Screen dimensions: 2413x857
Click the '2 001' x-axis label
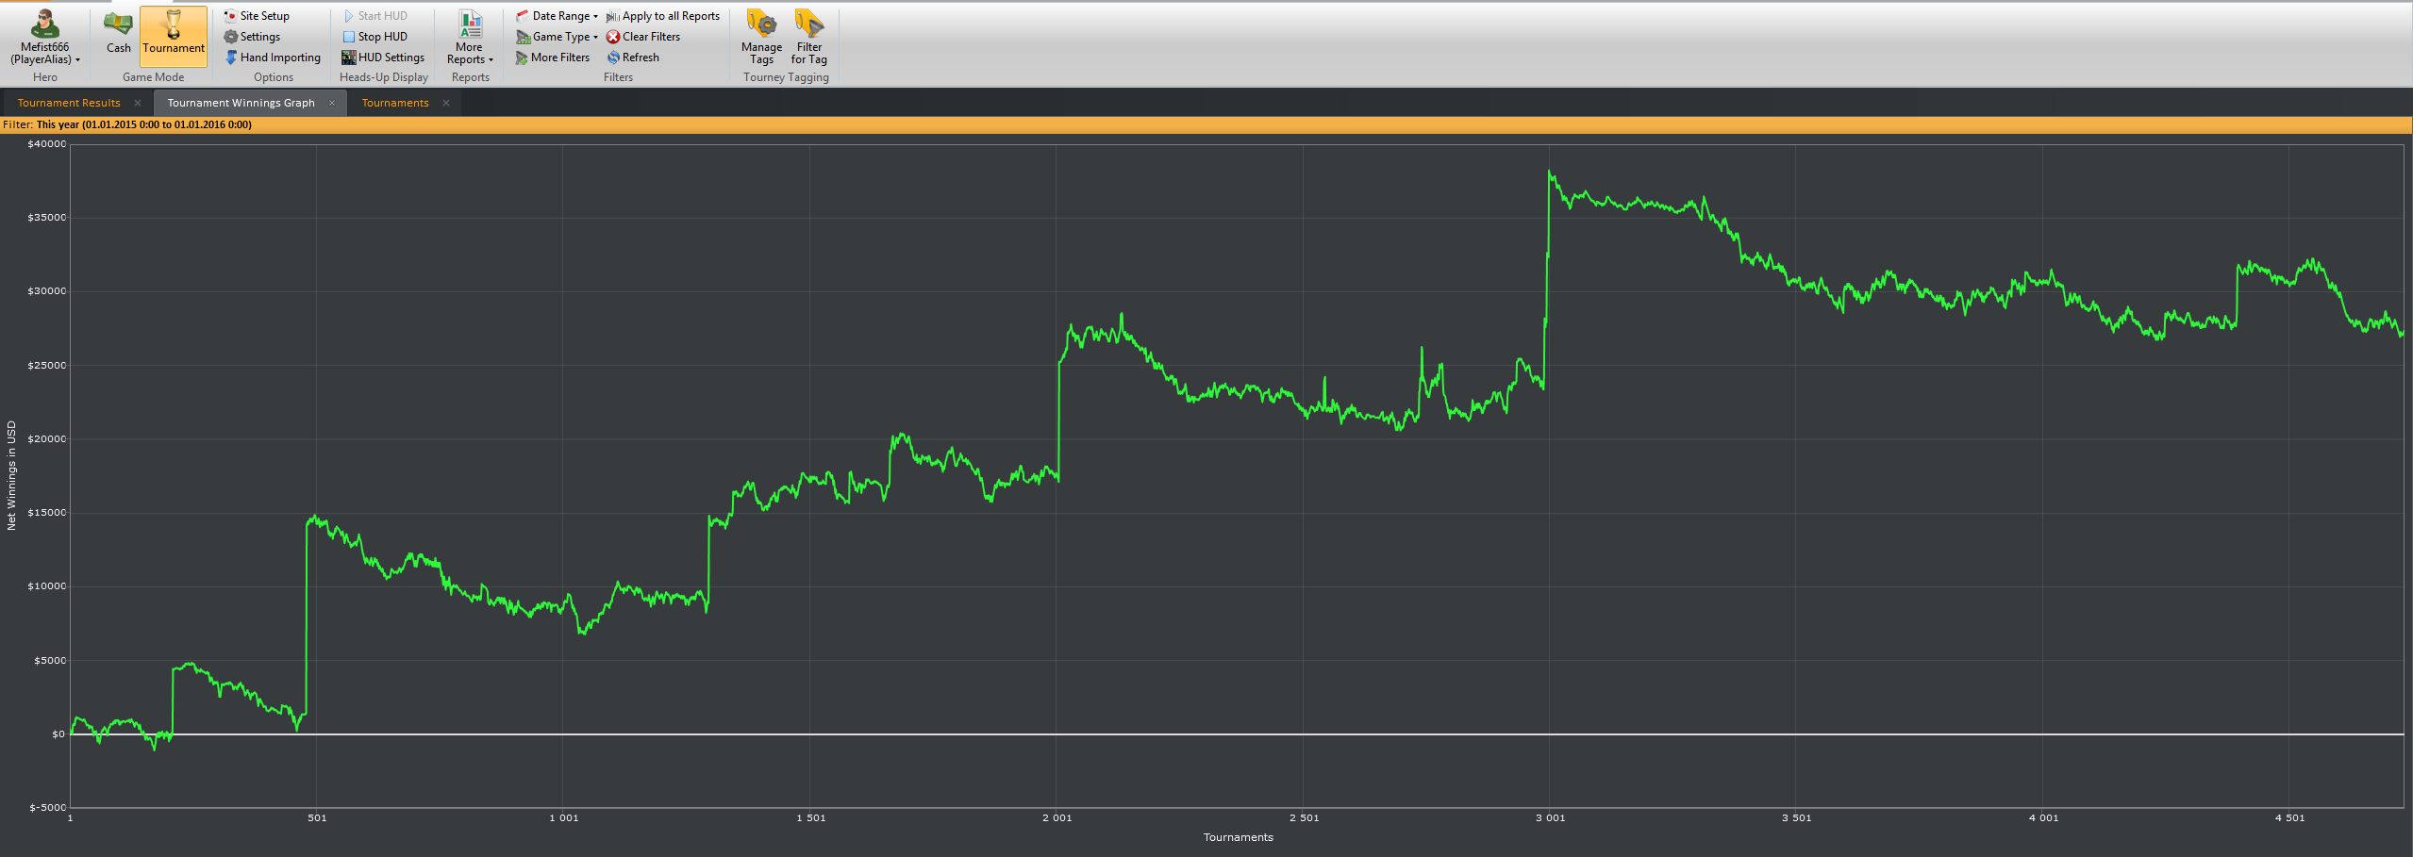(1057, 818)
